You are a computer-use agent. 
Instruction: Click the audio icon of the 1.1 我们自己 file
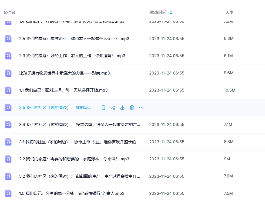coord(8,90)
